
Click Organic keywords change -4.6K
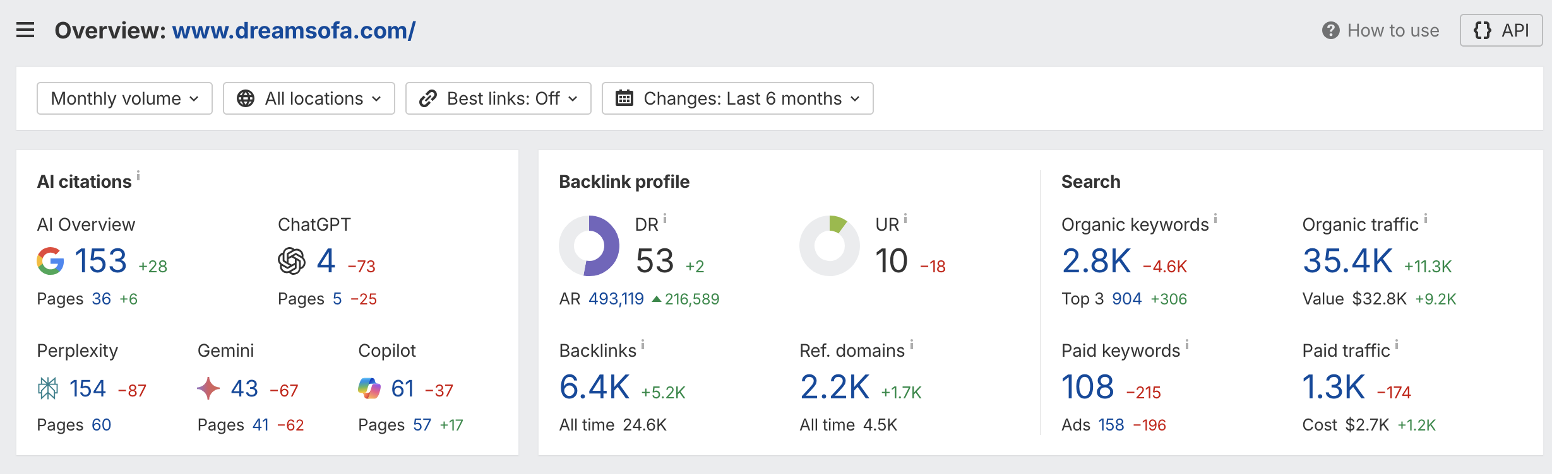pyautogui.click(x=1166, y=267)
